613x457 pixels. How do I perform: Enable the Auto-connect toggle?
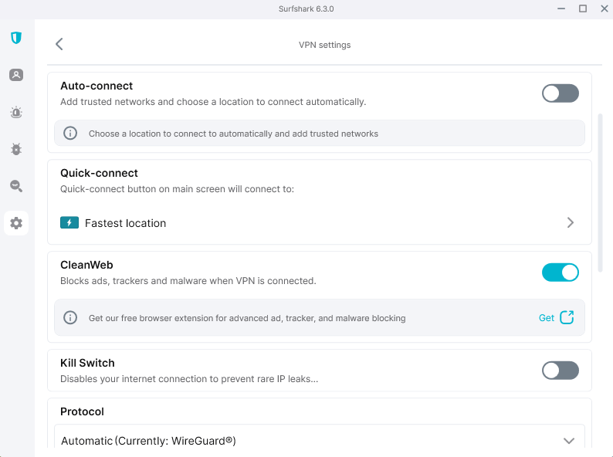click(561, 93)
